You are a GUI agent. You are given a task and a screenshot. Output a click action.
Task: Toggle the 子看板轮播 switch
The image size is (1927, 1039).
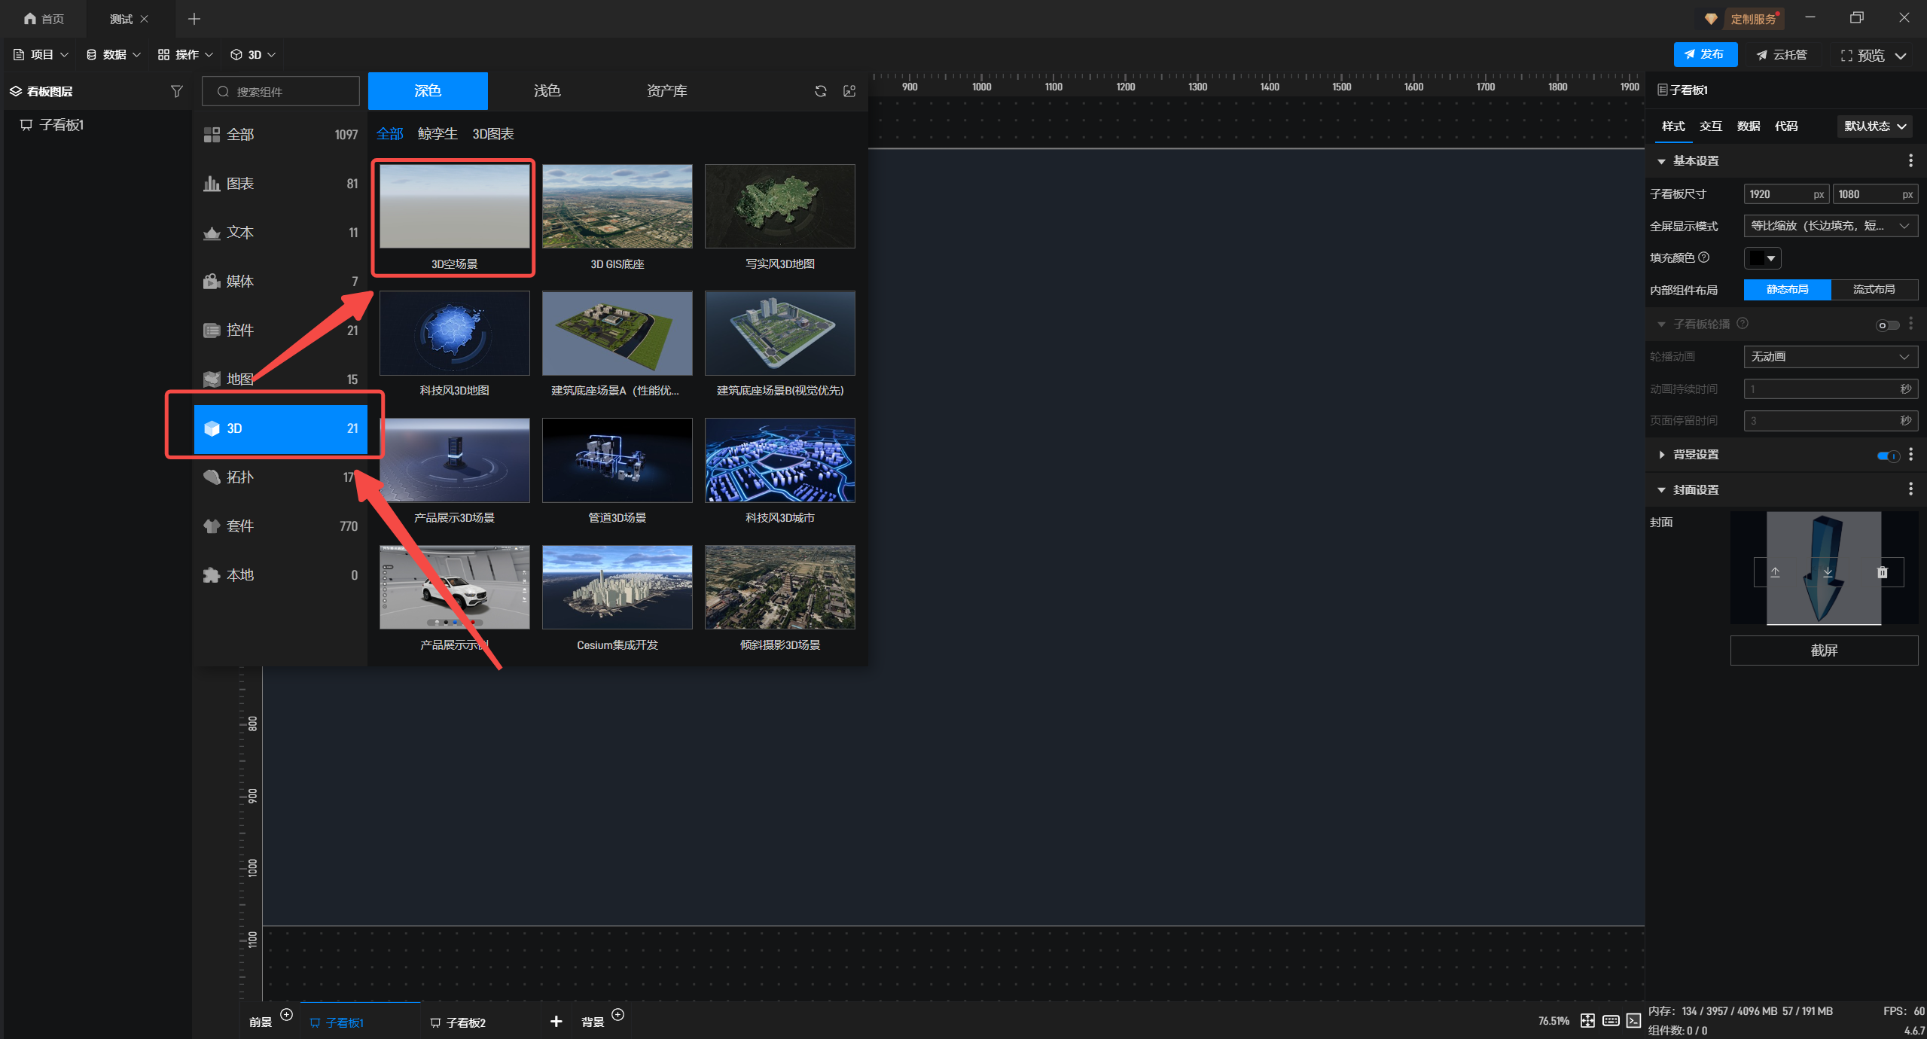(1886, 325)
